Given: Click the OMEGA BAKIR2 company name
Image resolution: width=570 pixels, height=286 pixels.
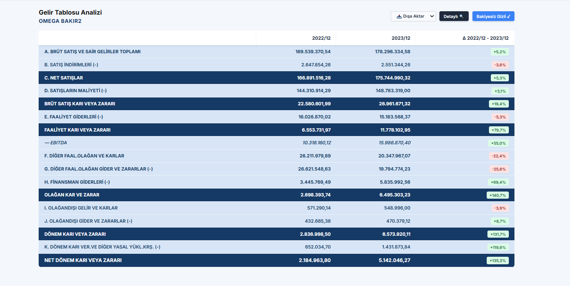Looking at the screenshot, I should 60,21.
